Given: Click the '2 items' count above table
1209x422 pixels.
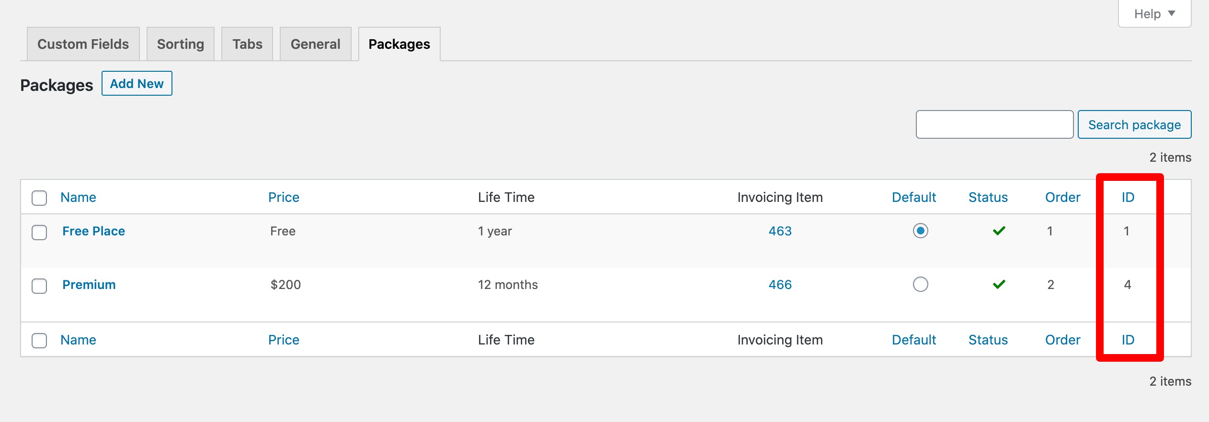Looking at the screenshot, I should (1170, 157).
